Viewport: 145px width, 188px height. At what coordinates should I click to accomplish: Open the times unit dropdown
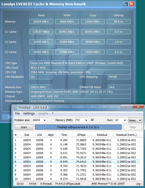tap(135, 120)
